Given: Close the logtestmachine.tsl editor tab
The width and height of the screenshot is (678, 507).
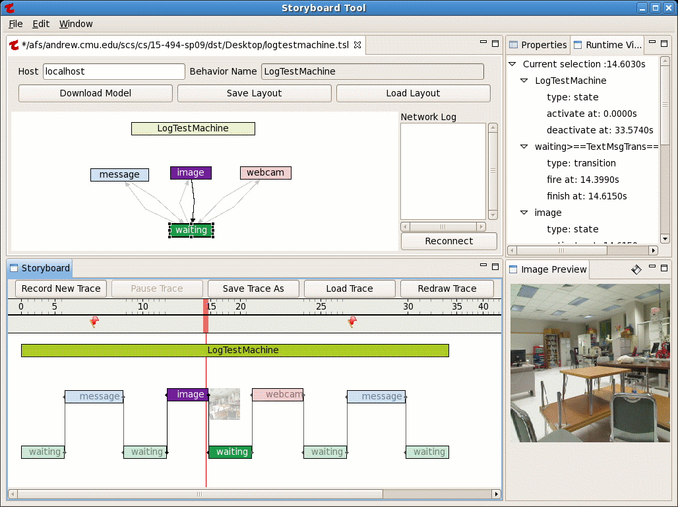Looking at the screenshot, I should [357, 45].
